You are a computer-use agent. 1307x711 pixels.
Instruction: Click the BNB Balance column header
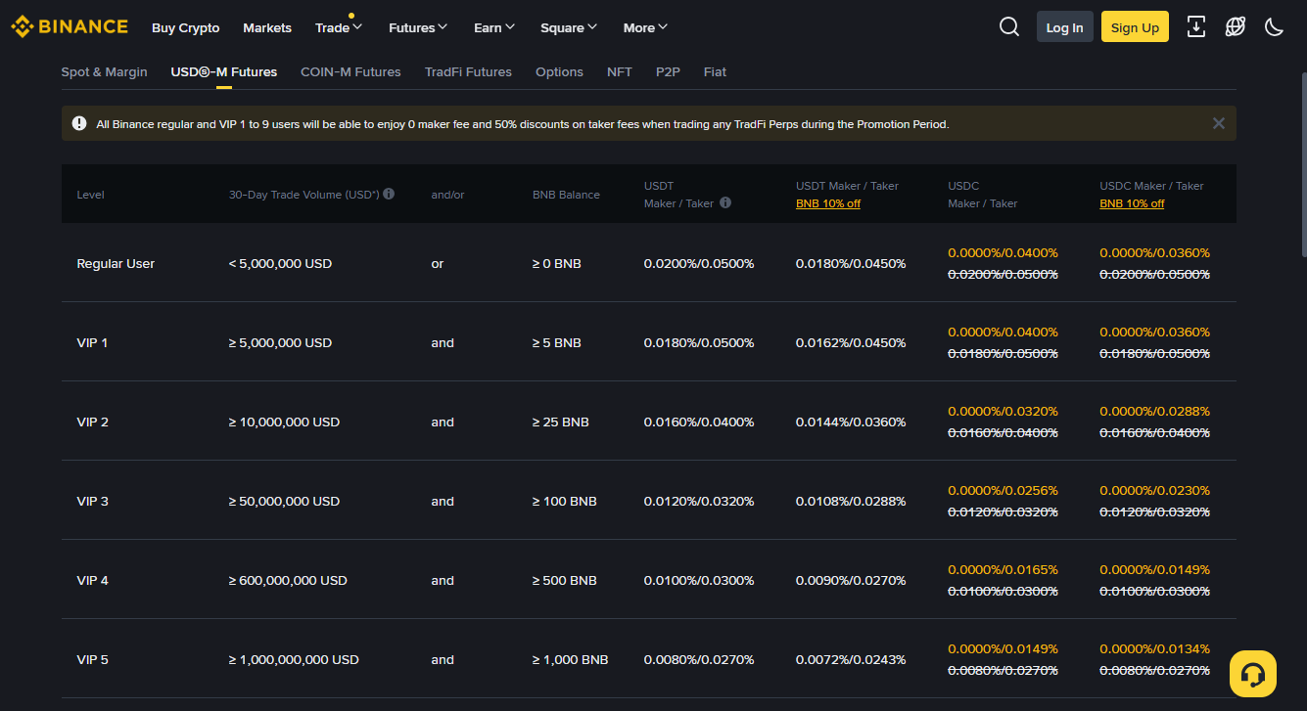click(x=566, y=195)
